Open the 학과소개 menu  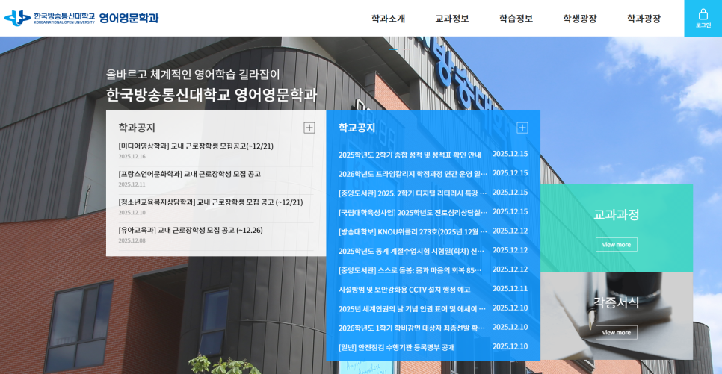tap(388, 19)
